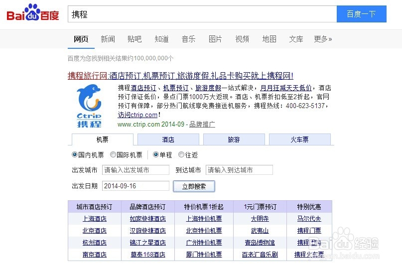The image size is (402, 270).
Task: Switch to the 图片 tab
Action: tap(215, 39)
